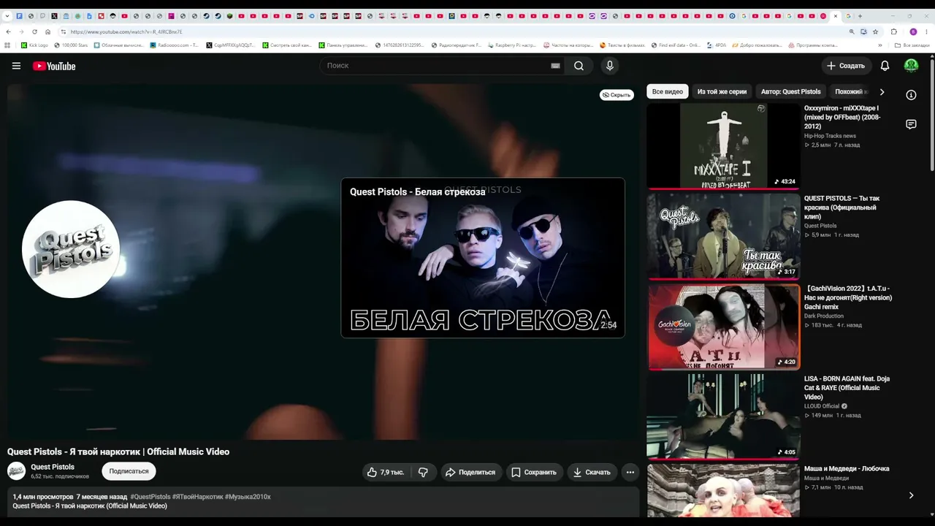Open the Quest Pistols channel name link
The height and width of the screenshot is (526, 935).
(53, 467)
